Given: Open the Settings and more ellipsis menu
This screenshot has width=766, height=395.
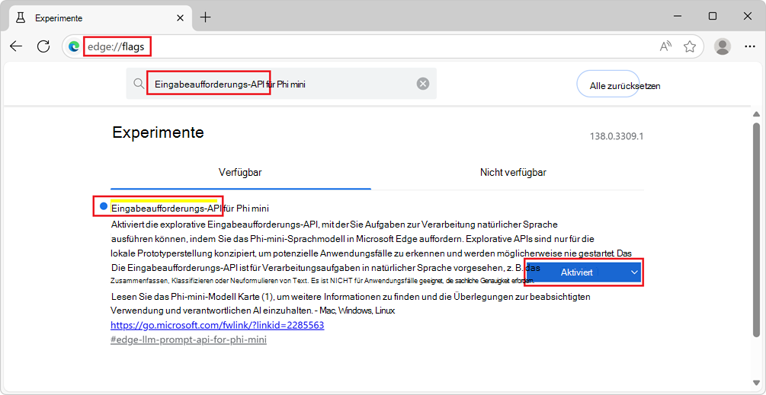Looking at the screenshot, I should coord(749,46).
